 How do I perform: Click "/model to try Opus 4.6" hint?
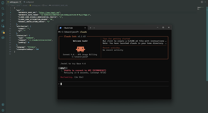pyautogui.click(x=73, y=64)
